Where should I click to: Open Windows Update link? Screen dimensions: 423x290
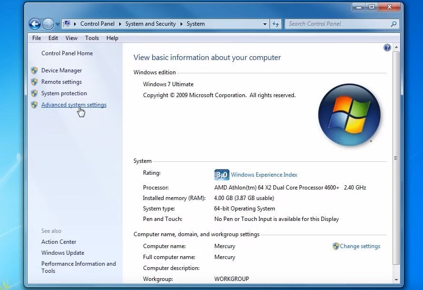tap(63, 253)
